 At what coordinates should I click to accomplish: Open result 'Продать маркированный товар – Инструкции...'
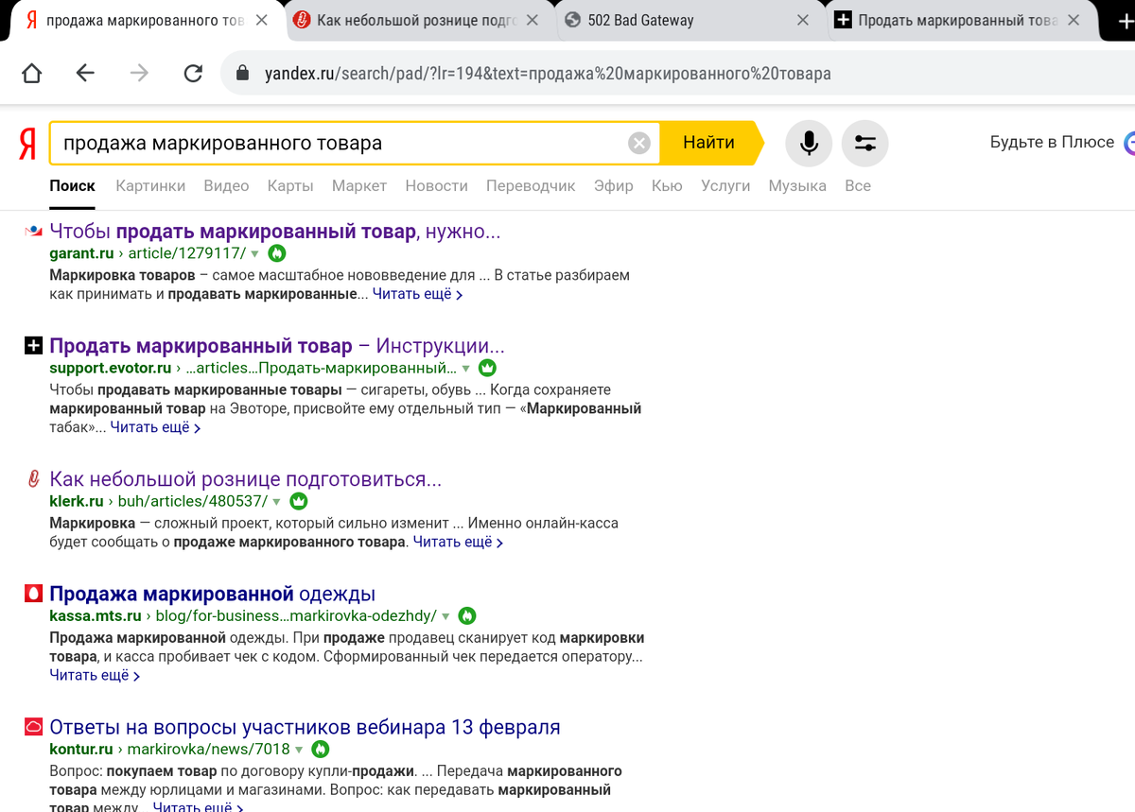coord(277,346)
